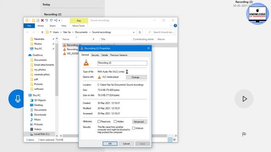Click navigation pane scroll up arrow
The image size is (271, 152).
[x=57, y=39]
